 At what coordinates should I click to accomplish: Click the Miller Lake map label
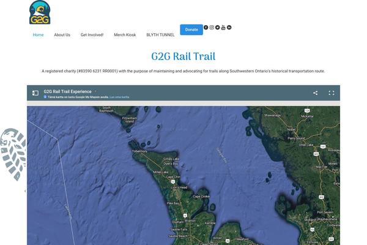[160, 172]
